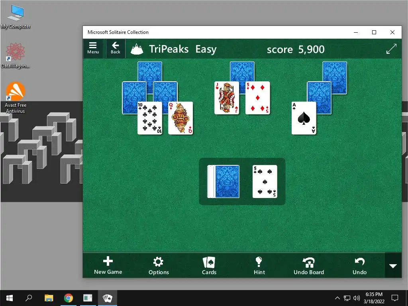Open the Windows Start menu
Image resolution: width=408 pixels, height=306 pixels.
point(10,298)
